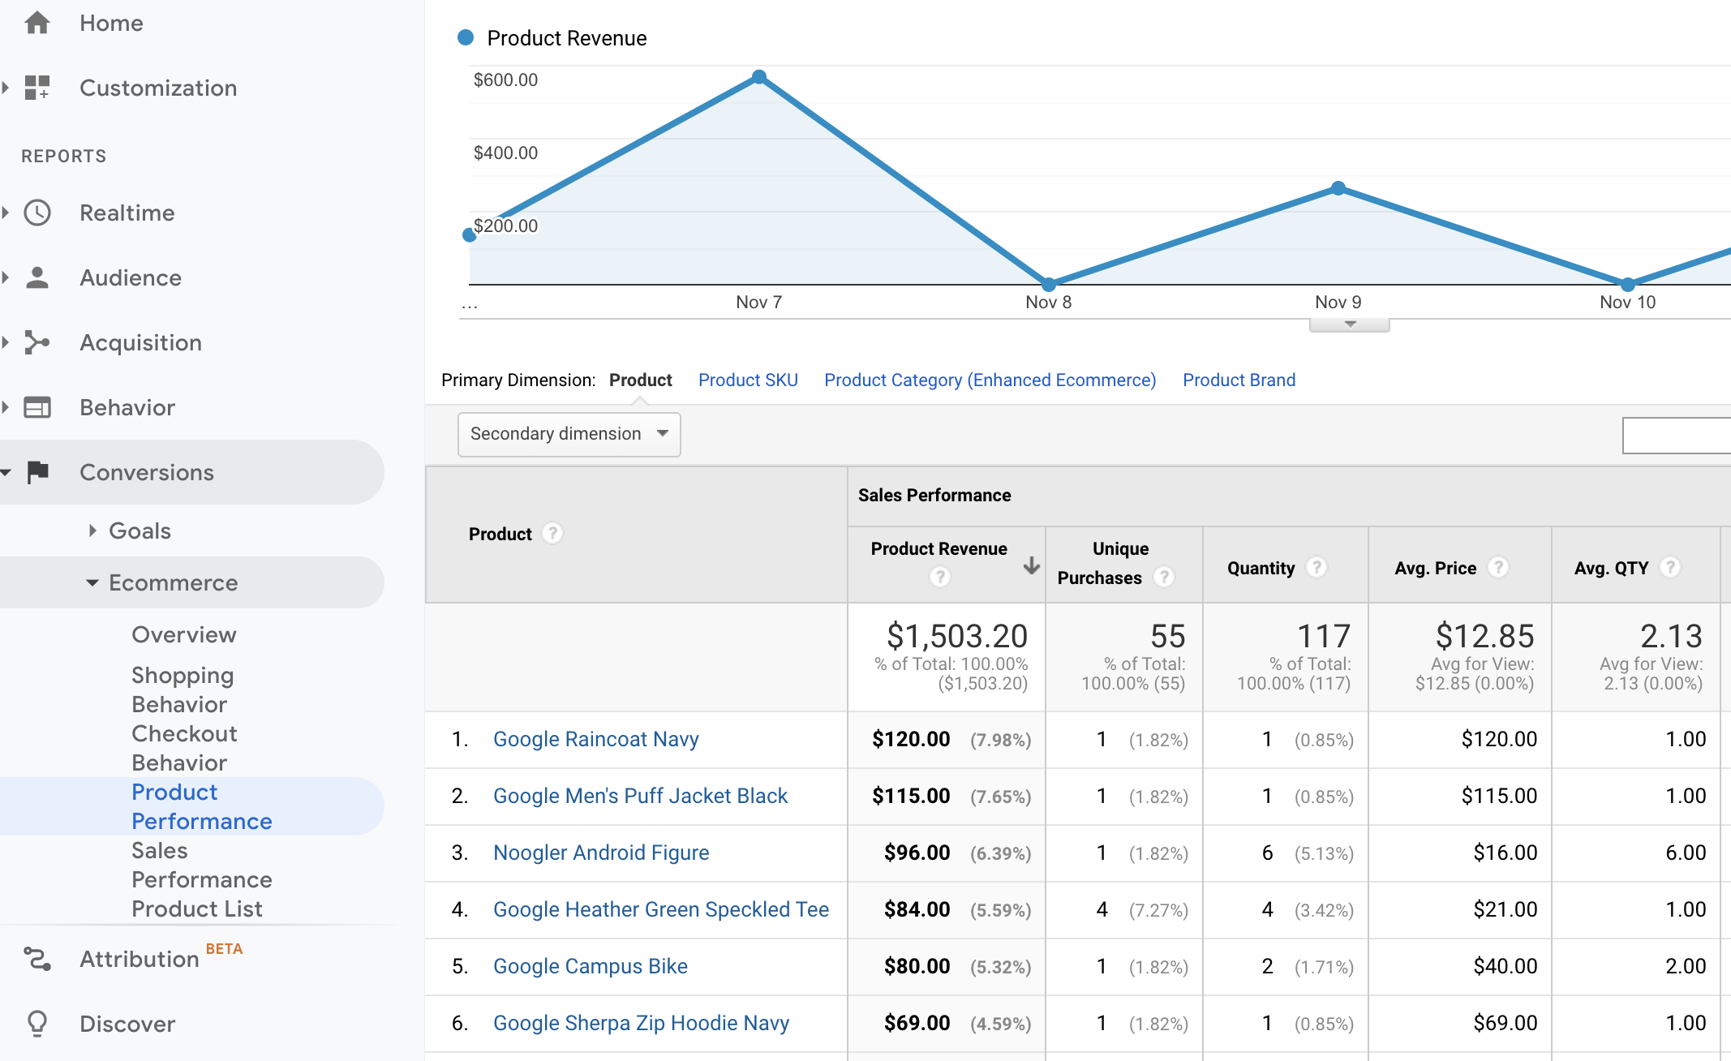Click the Behavior window icon

point(37,407)
